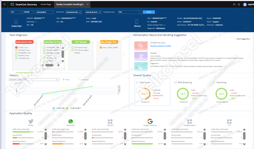Show next Fault Diagnosis cards arrow
254x149 pixels.
(123, 54)
